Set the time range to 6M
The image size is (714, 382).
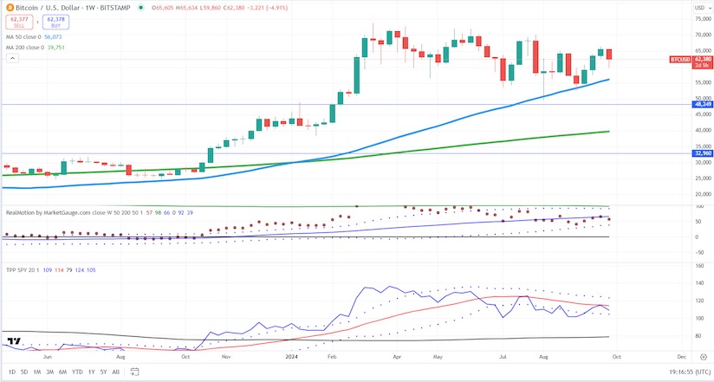(63, 372)
